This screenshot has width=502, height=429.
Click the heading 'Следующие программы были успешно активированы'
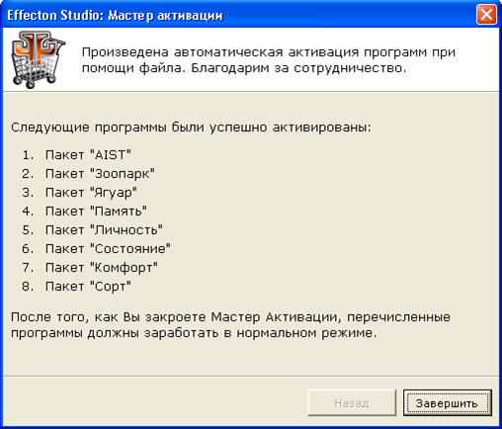191,128
